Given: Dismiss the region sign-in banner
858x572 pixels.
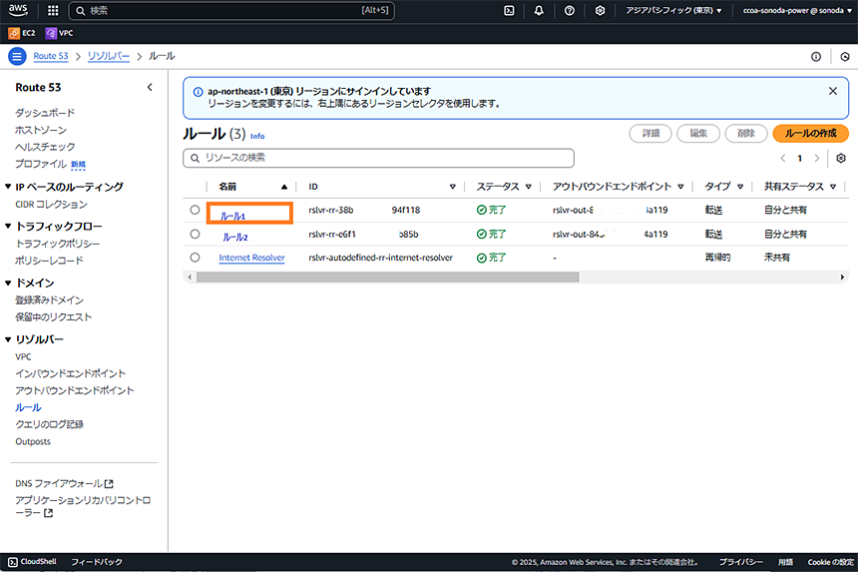Looking at the screenshot, I should click(x=833, y=91).
